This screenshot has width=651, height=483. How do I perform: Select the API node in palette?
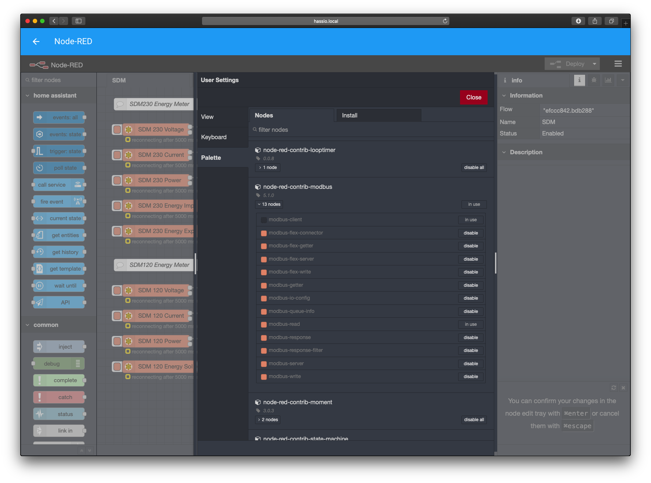[59, 303]
